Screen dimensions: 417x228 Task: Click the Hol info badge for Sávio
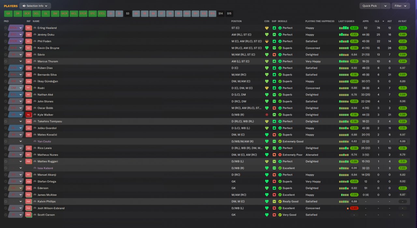(29, 55)
